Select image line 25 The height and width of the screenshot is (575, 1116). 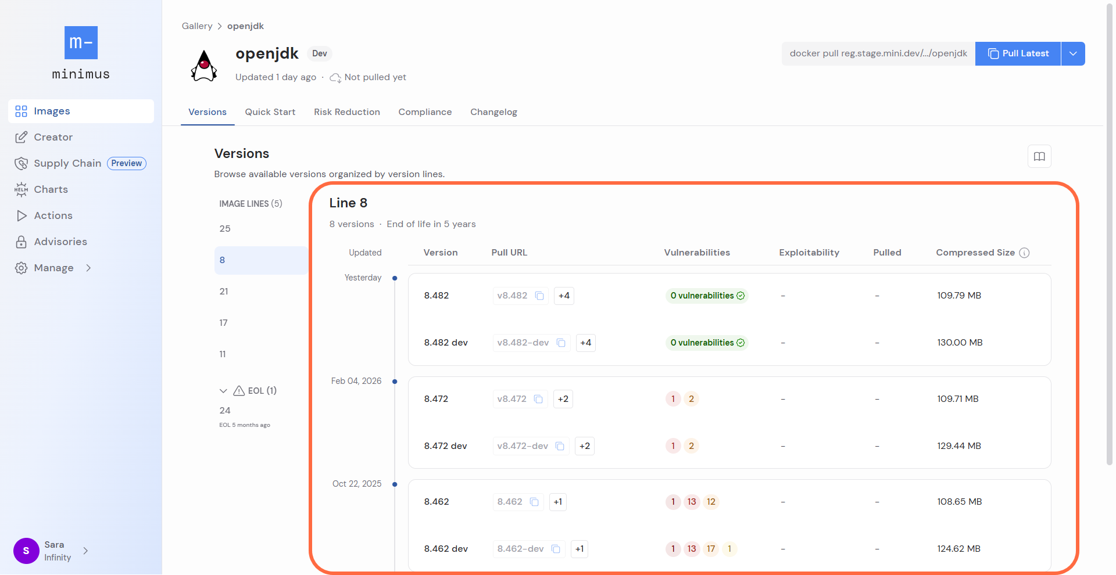click(261, 229)
